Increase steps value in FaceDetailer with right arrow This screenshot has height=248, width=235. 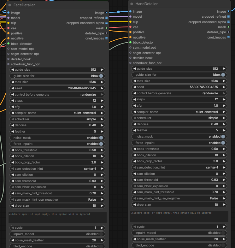coord(102,101)
